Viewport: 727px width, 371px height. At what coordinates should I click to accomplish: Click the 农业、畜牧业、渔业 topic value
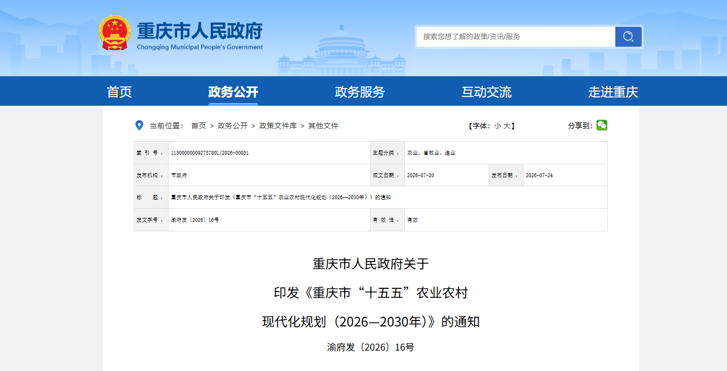tap(431, 153)
